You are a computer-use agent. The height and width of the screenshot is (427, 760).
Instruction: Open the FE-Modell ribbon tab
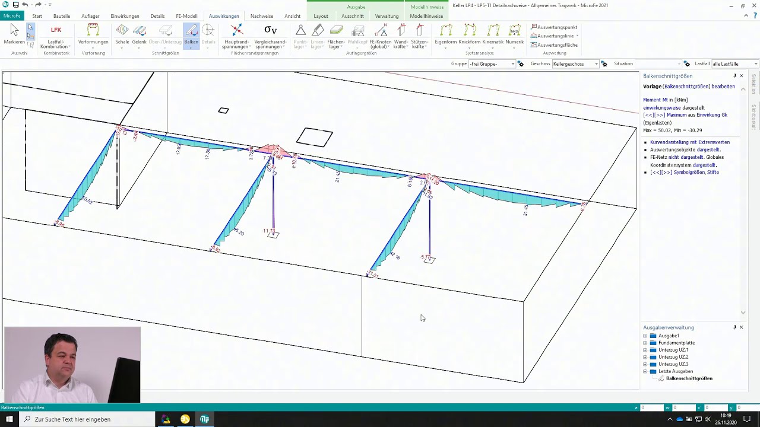point(186,16)
